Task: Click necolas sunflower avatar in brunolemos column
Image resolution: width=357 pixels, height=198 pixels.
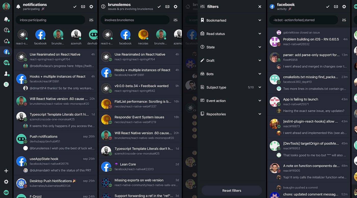Action: [x=143, y=35]
